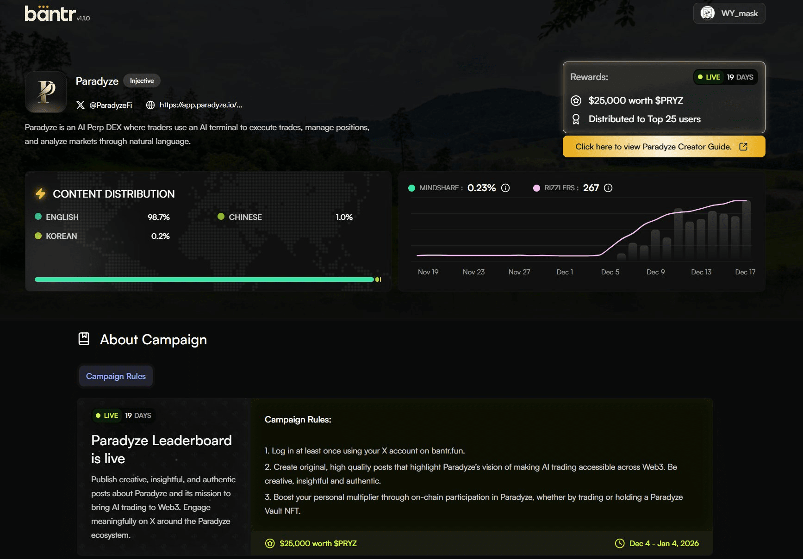The width and height of the screenshot is (803, 559).
Task: Open the WY_mask profile button
Action: pyautogui.click(x=729, y=13)
